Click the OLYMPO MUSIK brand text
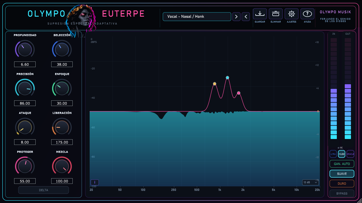Image resolution: width=362 pixels, height=203 pixels. click(335, 12)
